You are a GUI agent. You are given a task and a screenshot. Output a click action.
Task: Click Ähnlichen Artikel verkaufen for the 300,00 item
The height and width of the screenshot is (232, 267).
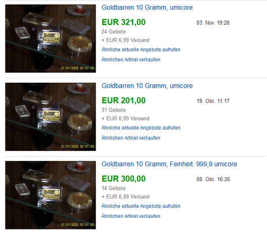pyautogui.click(x=131, y=216)
